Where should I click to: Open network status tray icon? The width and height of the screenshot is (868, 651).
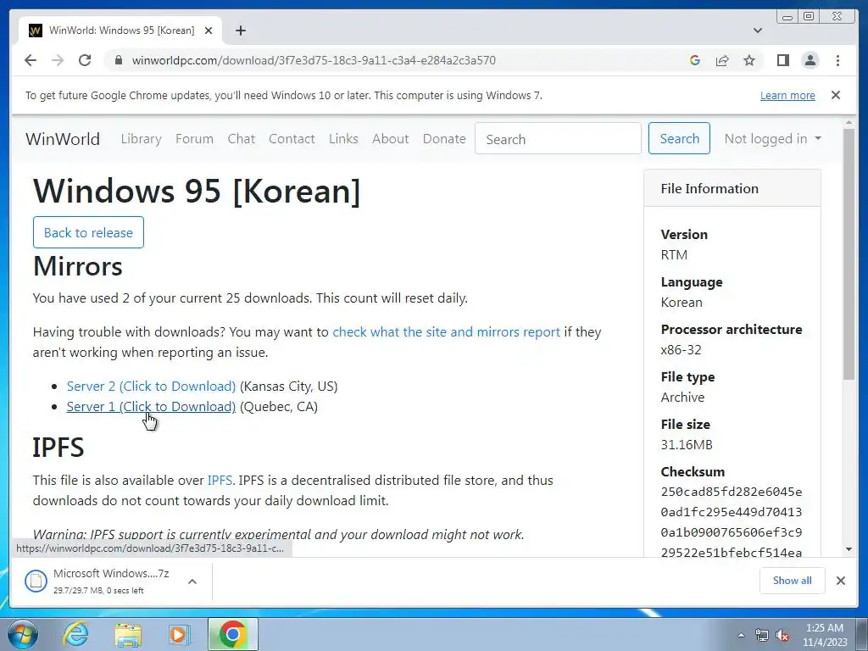(x=762, y=635)
